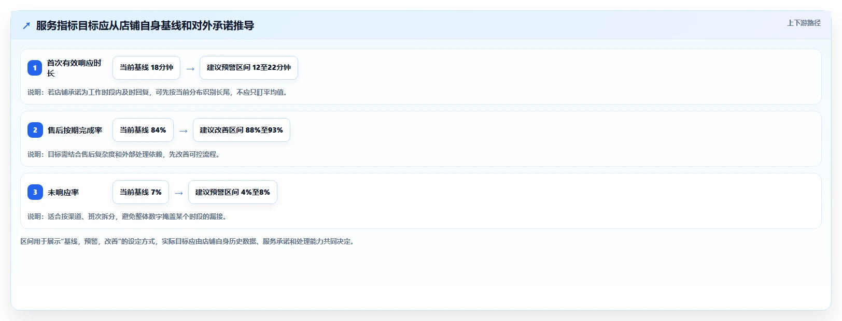Click the footer note starting 区间用于展示
The width and height of the screenshot is (842, 321).
pyautogui.click(x=188, y=241)
